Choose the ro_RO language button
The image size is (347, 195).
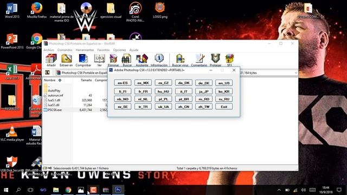tap(204, 99)
